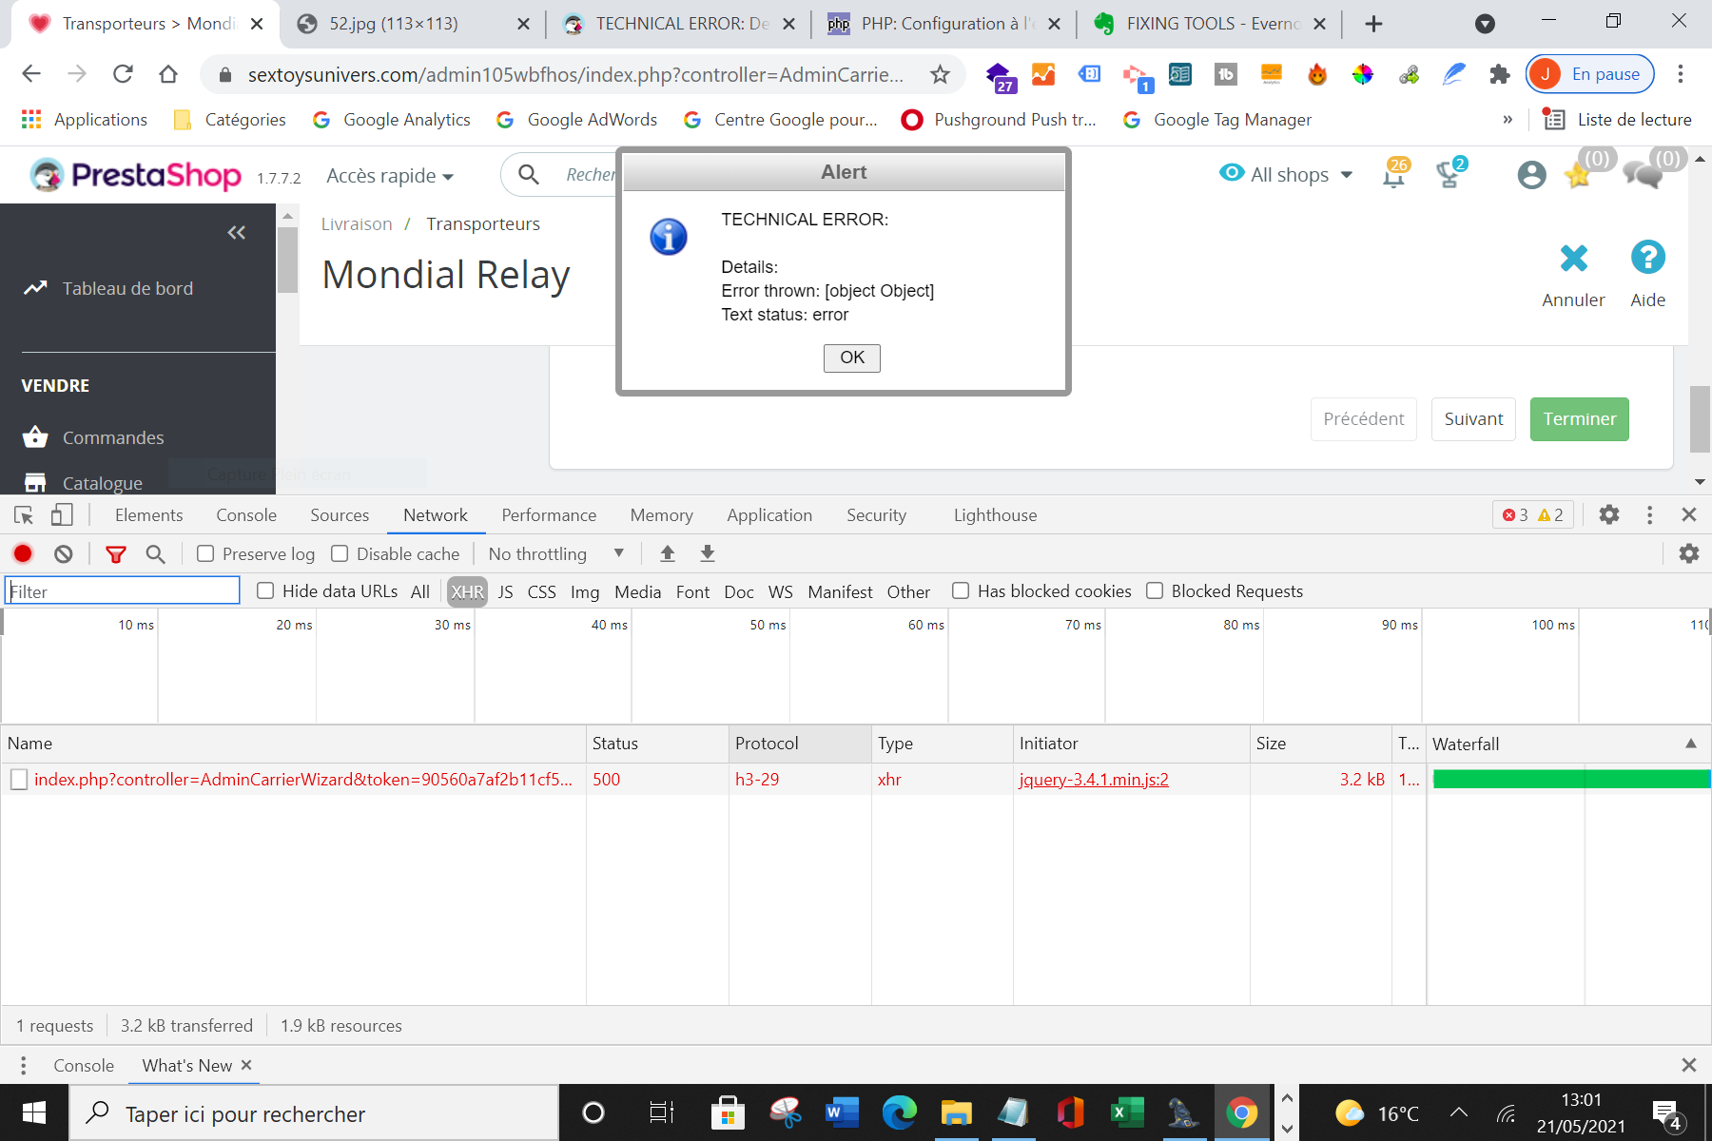Activate the inspect element picker icon
Image resolution: width=1712 pixels, height=1141 pixels.
pos(24,514)
